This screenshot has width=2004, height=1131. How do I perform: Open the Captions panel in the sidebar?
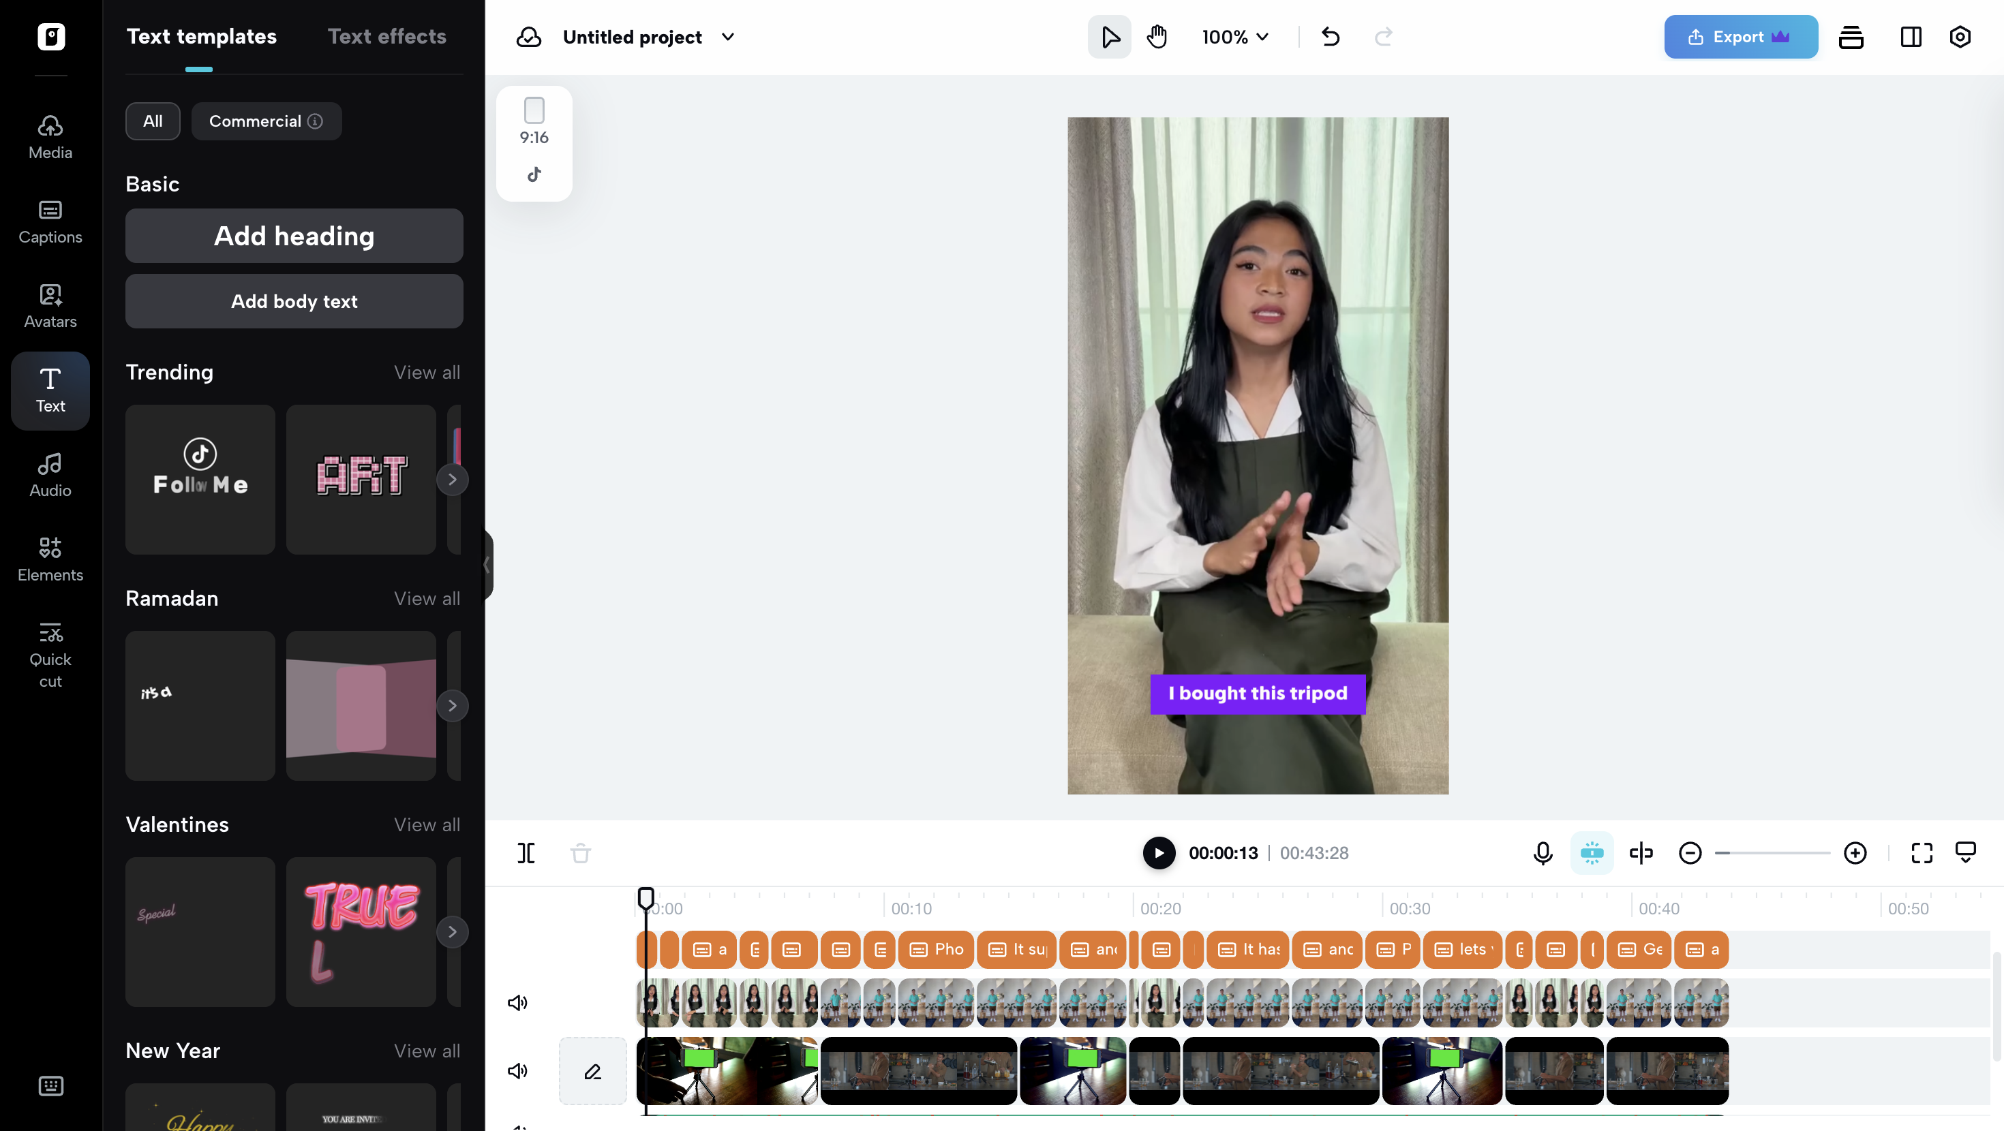click(50, 223)
